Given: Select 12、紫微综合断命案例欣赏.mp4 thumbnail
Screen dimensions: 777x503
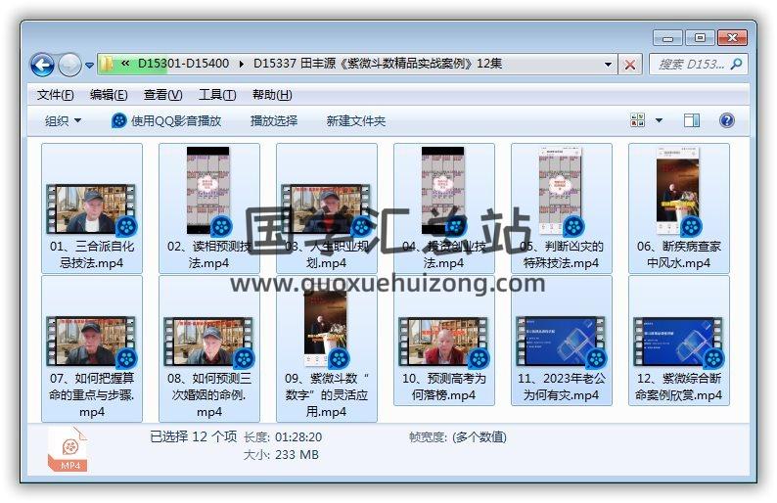Looking at the screenshot, I should pyautogui.click(x=678, y=342).
